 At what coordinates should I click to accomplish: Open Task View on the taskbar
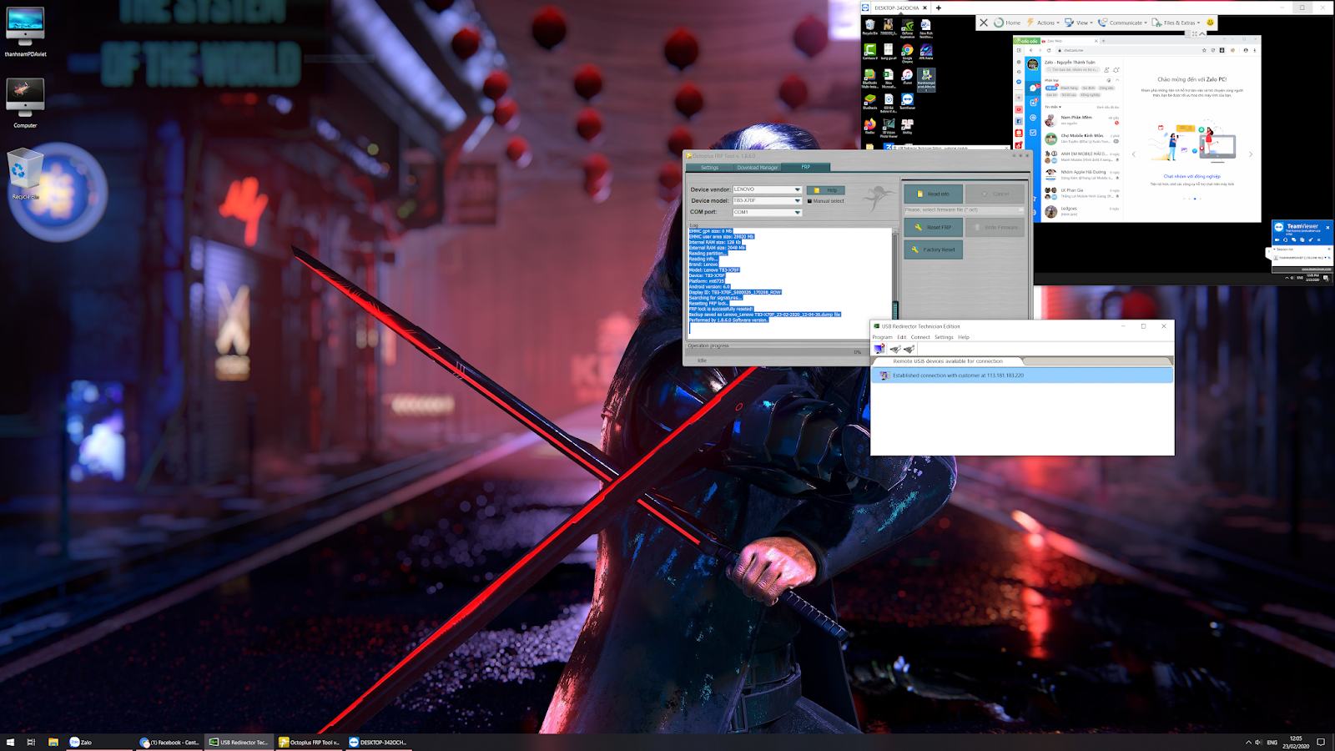[x=31, y=742]
